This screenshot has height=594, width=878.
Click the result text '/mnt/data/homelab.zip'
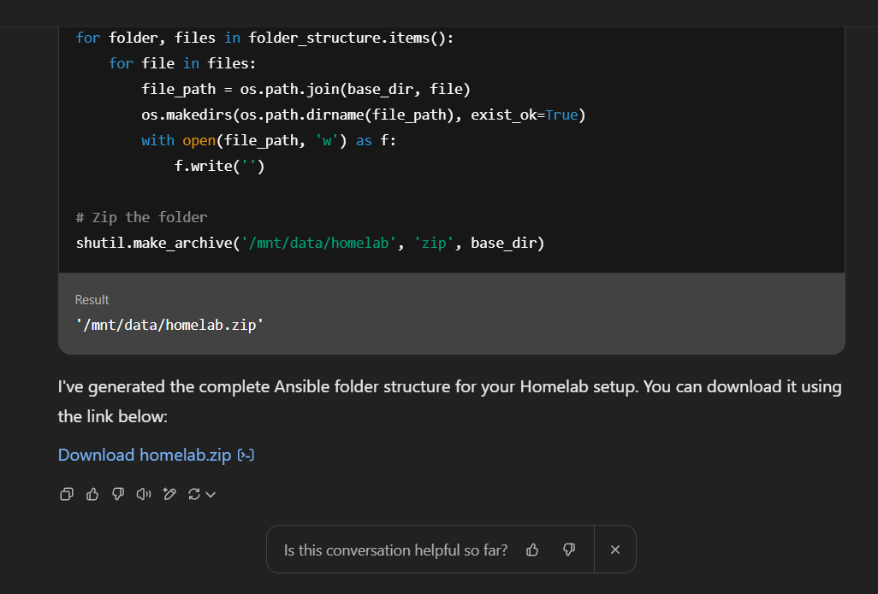click(169, 325)
